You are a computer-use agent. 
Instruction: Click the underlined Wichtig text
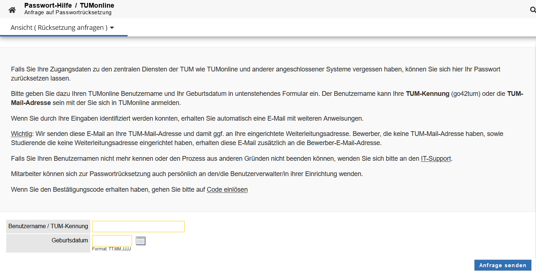pos(22,134)
